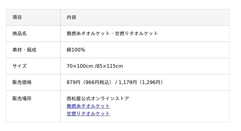
Task: Click the 内容 column header
Action: [71, 17]
